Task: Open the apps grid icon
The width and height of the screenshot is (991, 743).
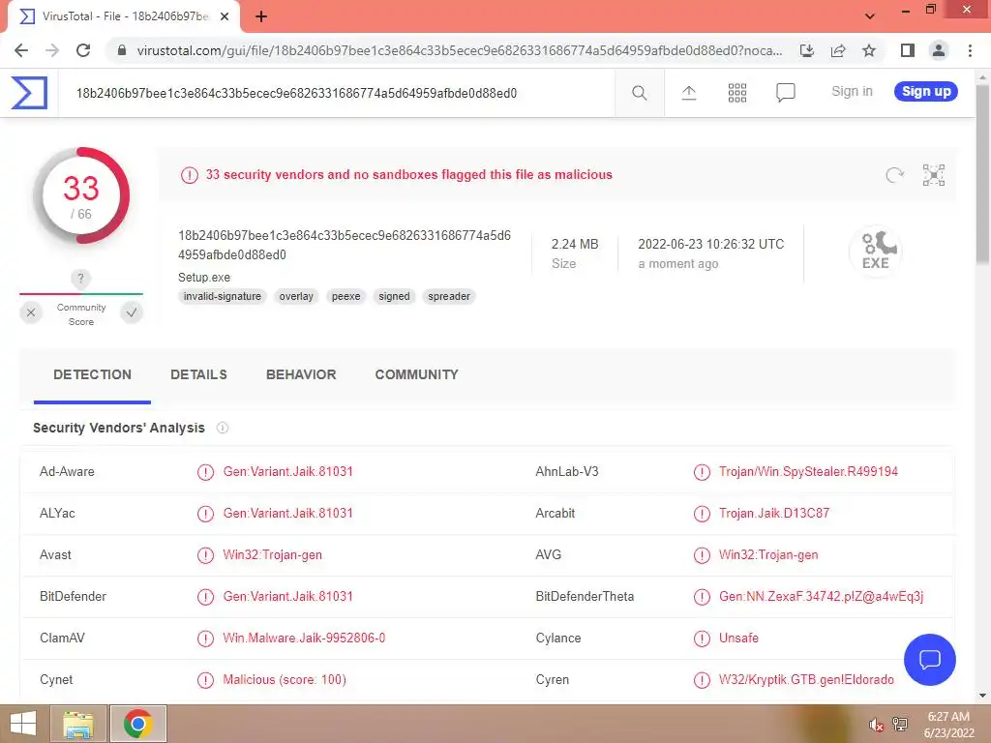Action: (736, 93)
